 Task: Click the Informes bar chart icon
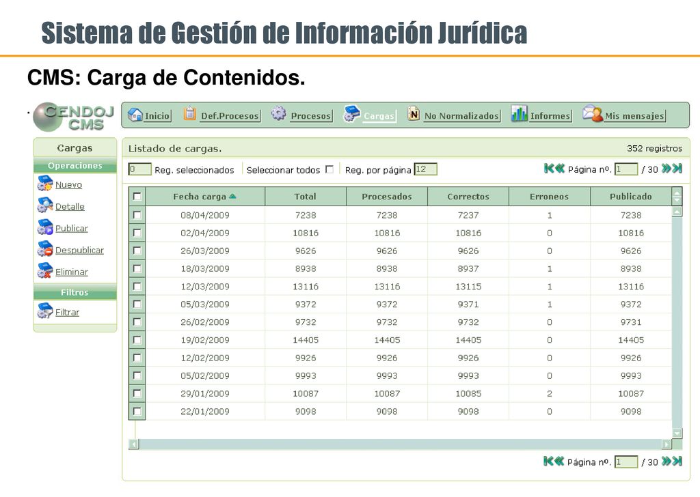click(520, 113)
